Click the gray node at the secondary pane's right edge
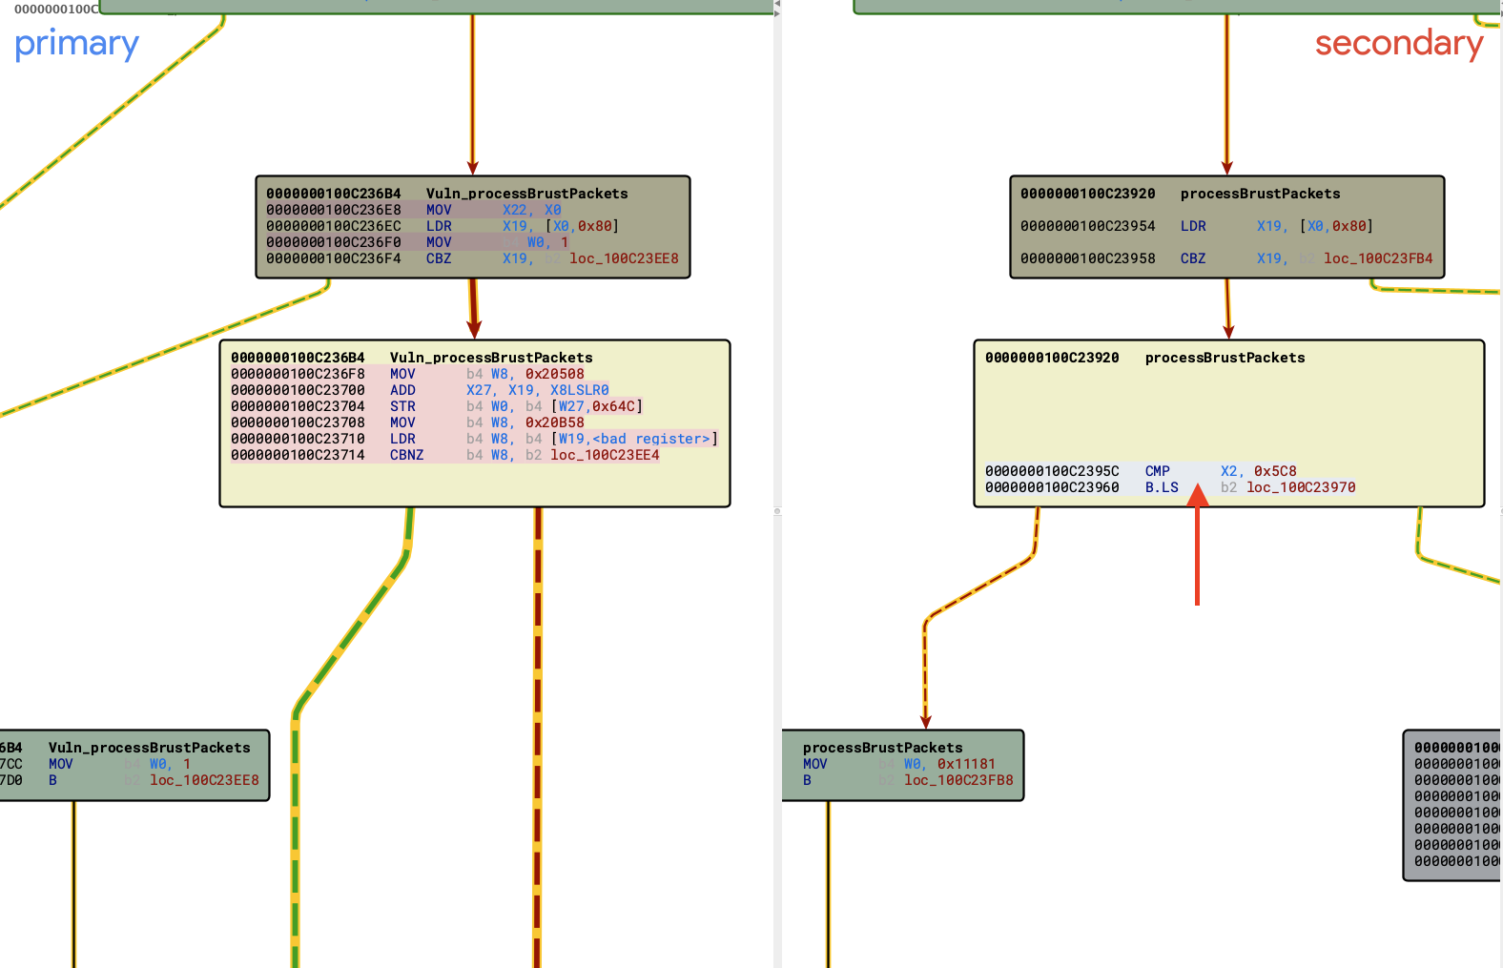Viewport: 1503px width, 968px height. click(x=1452, y=806)
